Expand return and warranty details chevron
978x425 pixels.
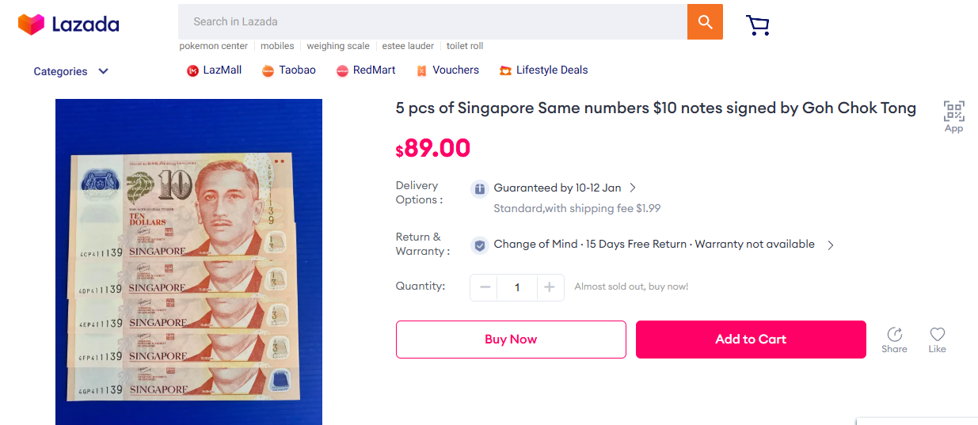(830, 245)
